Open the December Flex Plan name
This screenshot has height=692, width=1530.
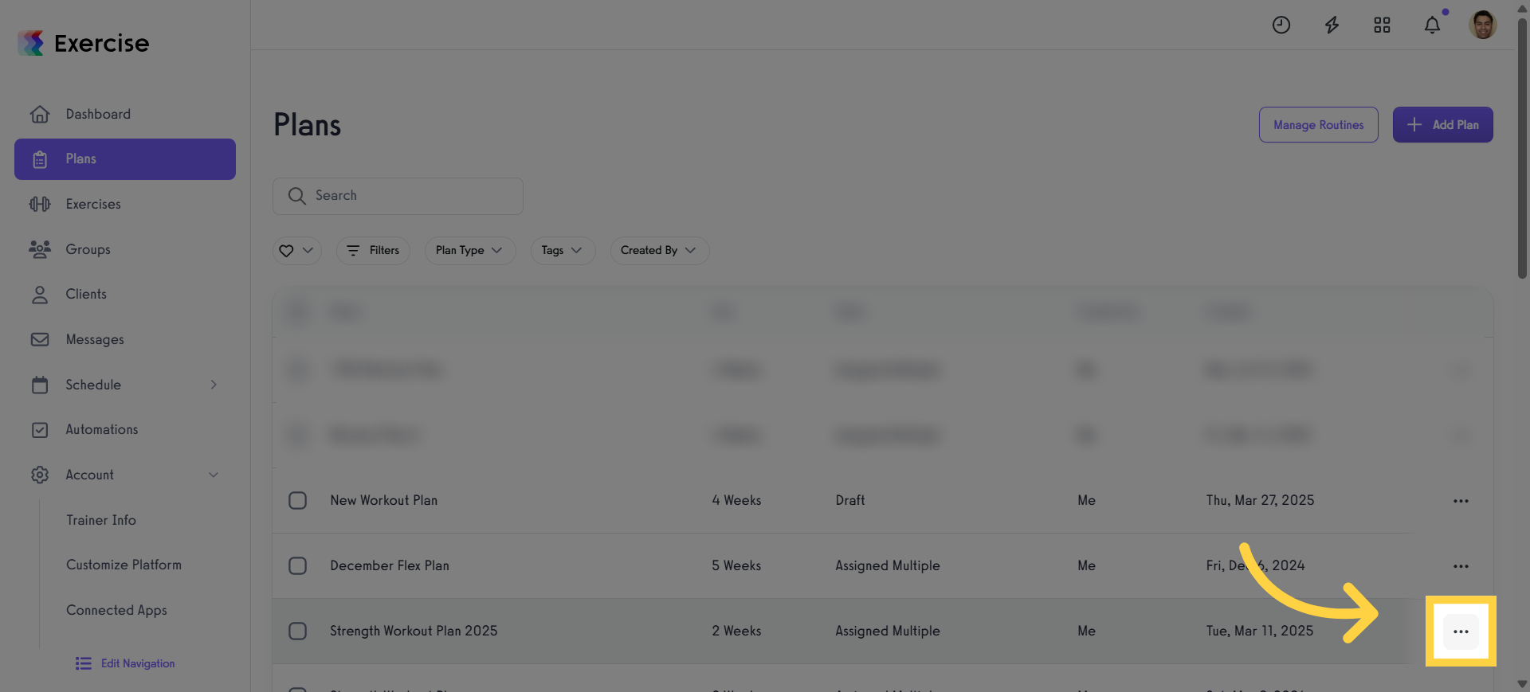pos(390,565)
